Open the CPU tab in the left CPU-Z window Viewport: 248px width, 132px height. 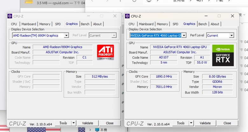pyautogui.click(x=14, y=24)
